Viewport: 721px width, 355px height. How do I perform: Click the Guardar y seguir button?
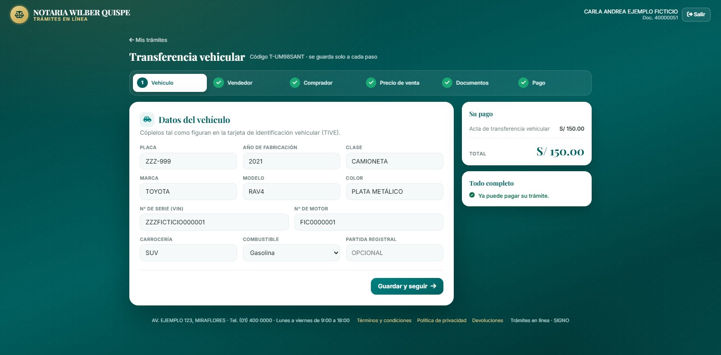(407, 286)
